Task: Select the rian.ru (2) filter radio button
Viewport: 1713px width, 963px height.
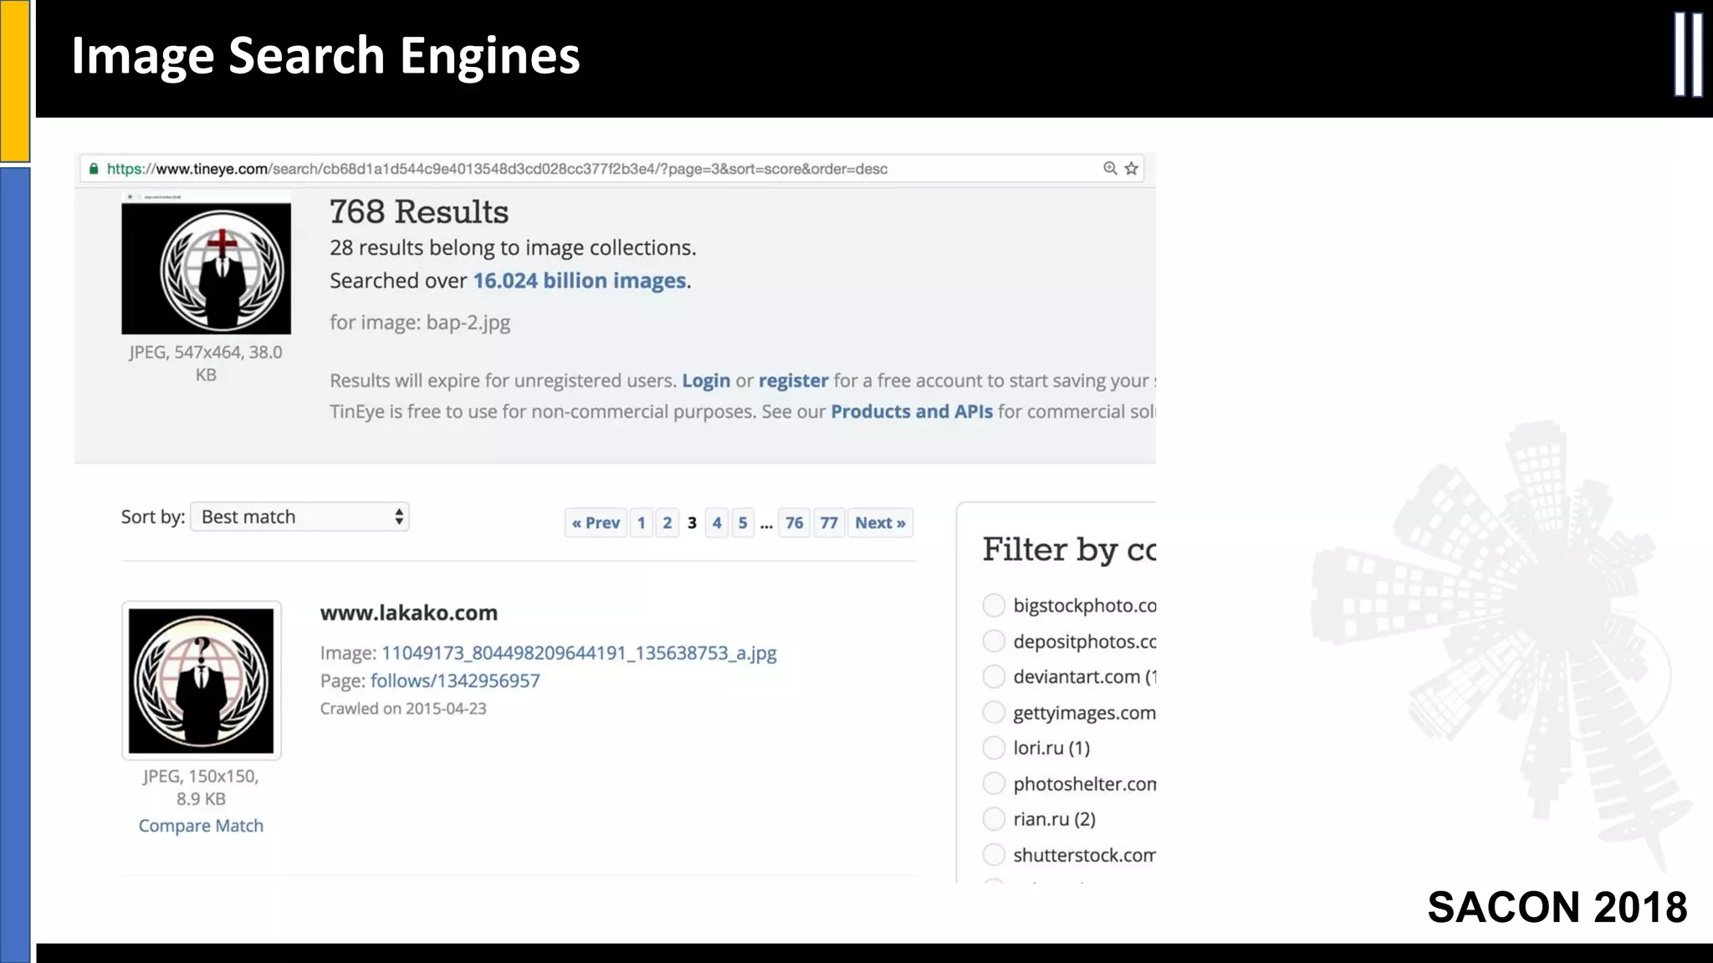Action: point(994,818)
